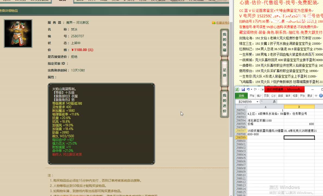
Task: Open the Excel Help question-mark icon
Action: 321,96
